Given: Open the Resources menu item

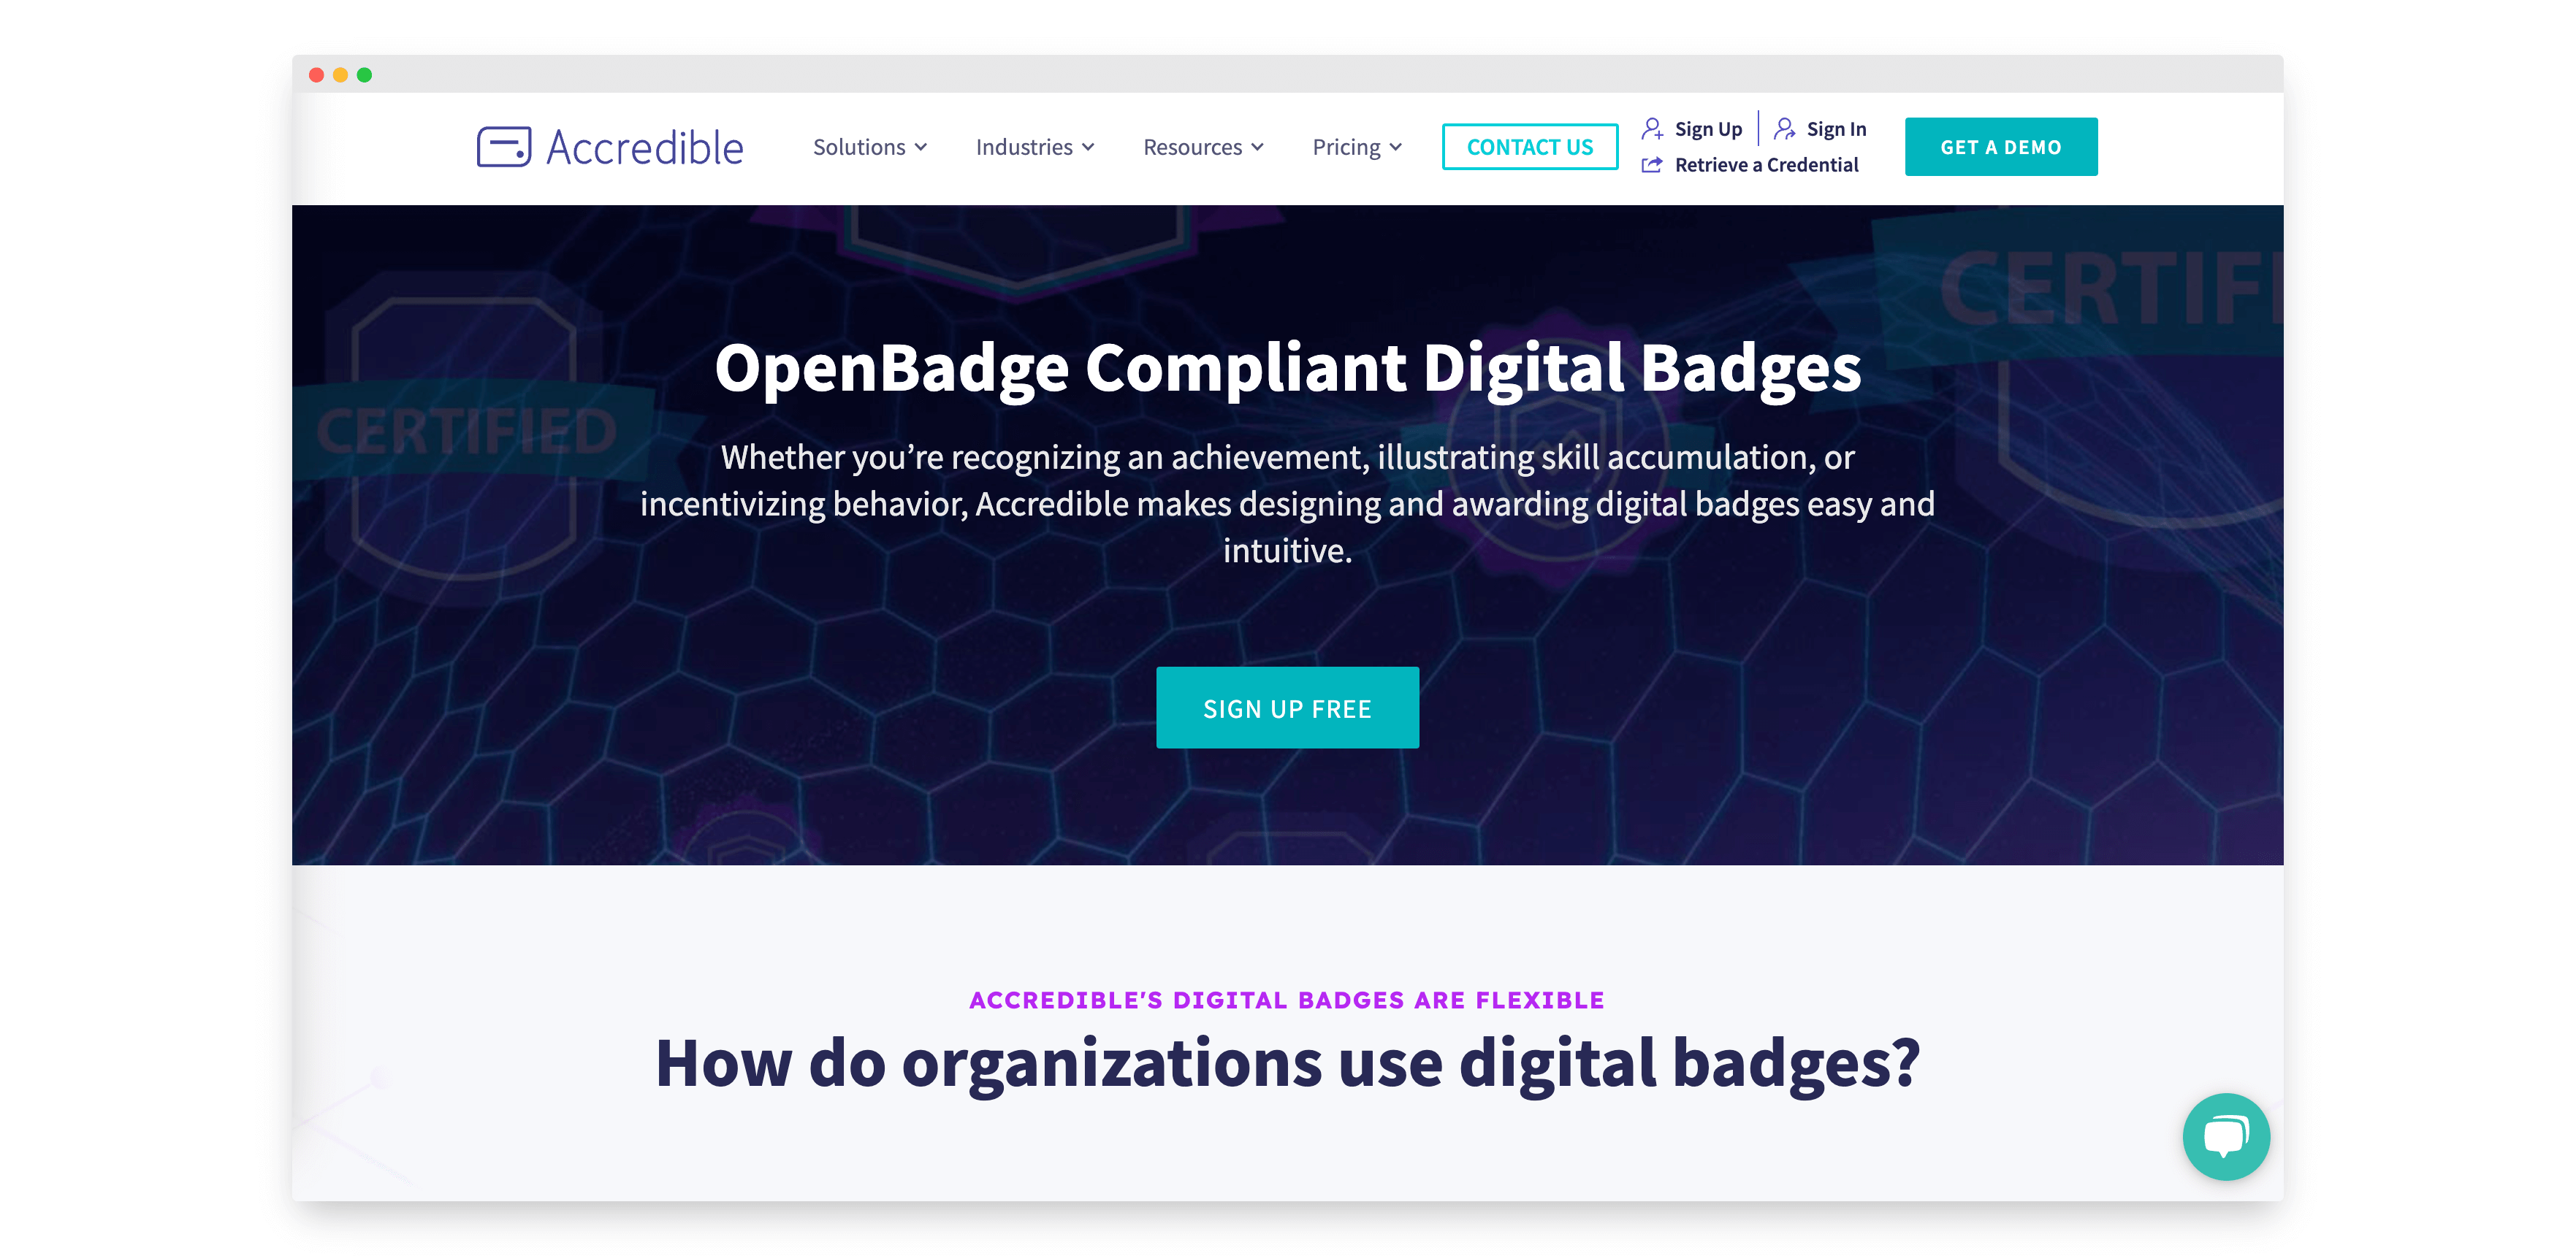Looking at the screenshot, I should click(x=1204, y=147).
